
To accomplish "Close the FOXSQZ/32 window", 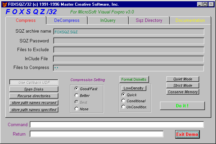I will coord(211,4).
